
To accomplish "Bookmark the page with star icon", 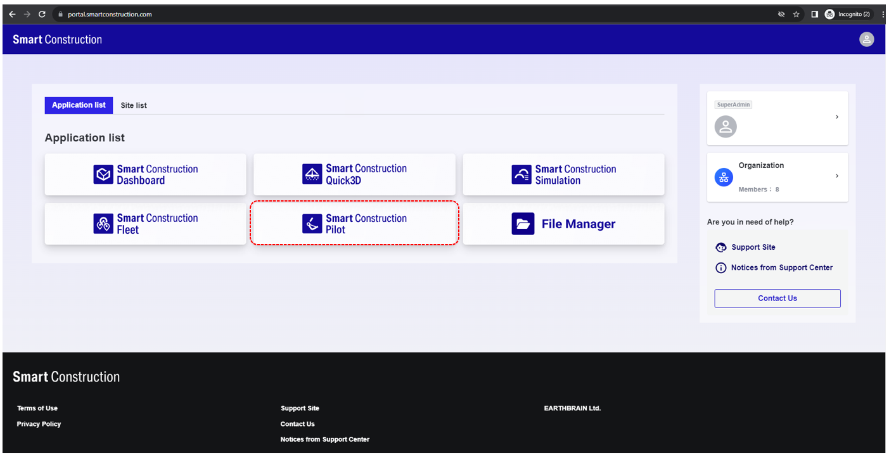I will [x=796, y=14].
